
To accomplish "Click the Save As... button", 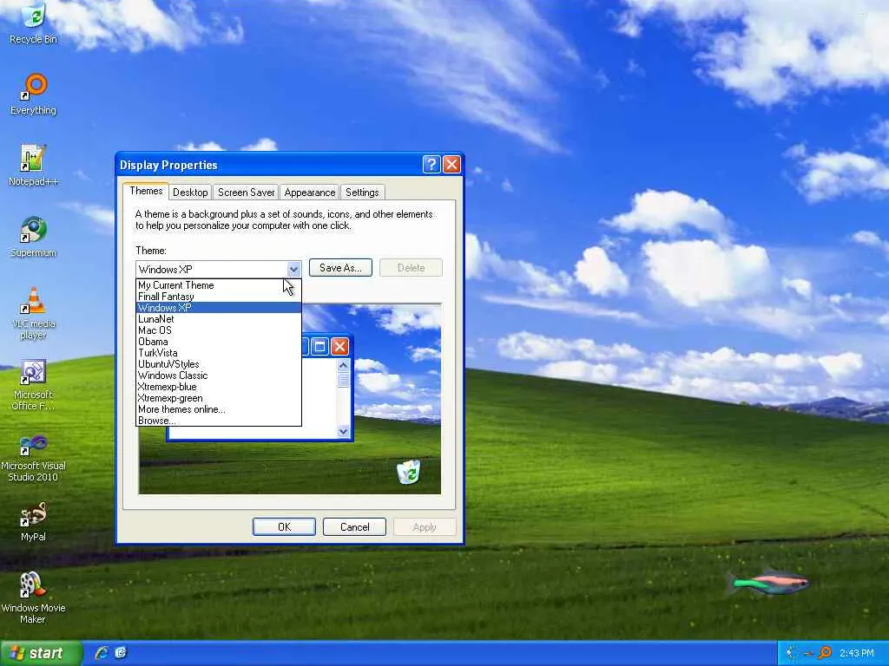I will (340, 268).
